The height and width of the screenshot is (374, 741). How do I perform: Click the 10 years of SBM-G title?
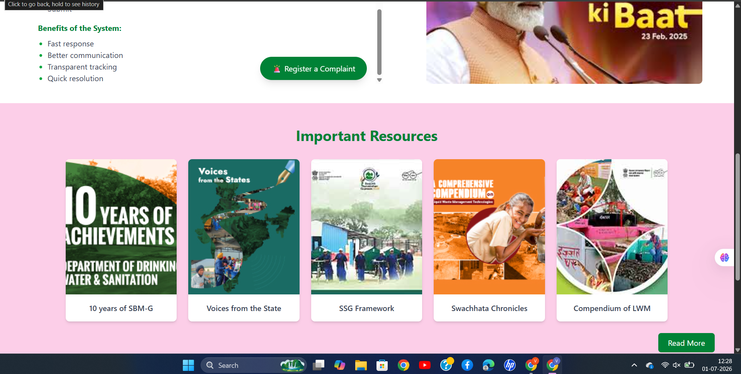coord(121,308)
